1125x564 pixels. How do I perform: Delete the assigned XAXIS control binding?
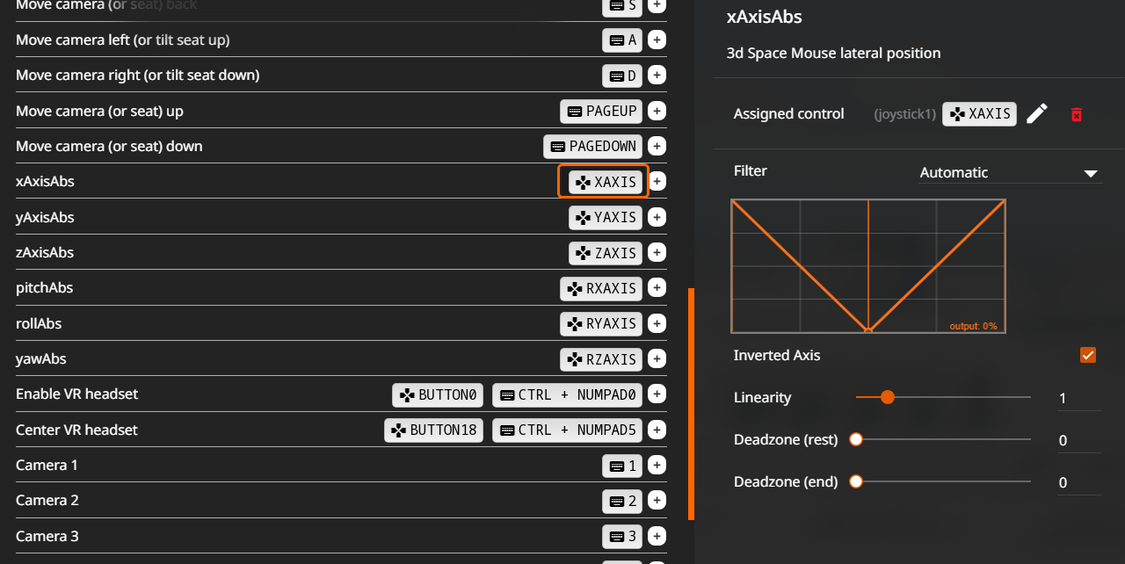coord(1077,114)
